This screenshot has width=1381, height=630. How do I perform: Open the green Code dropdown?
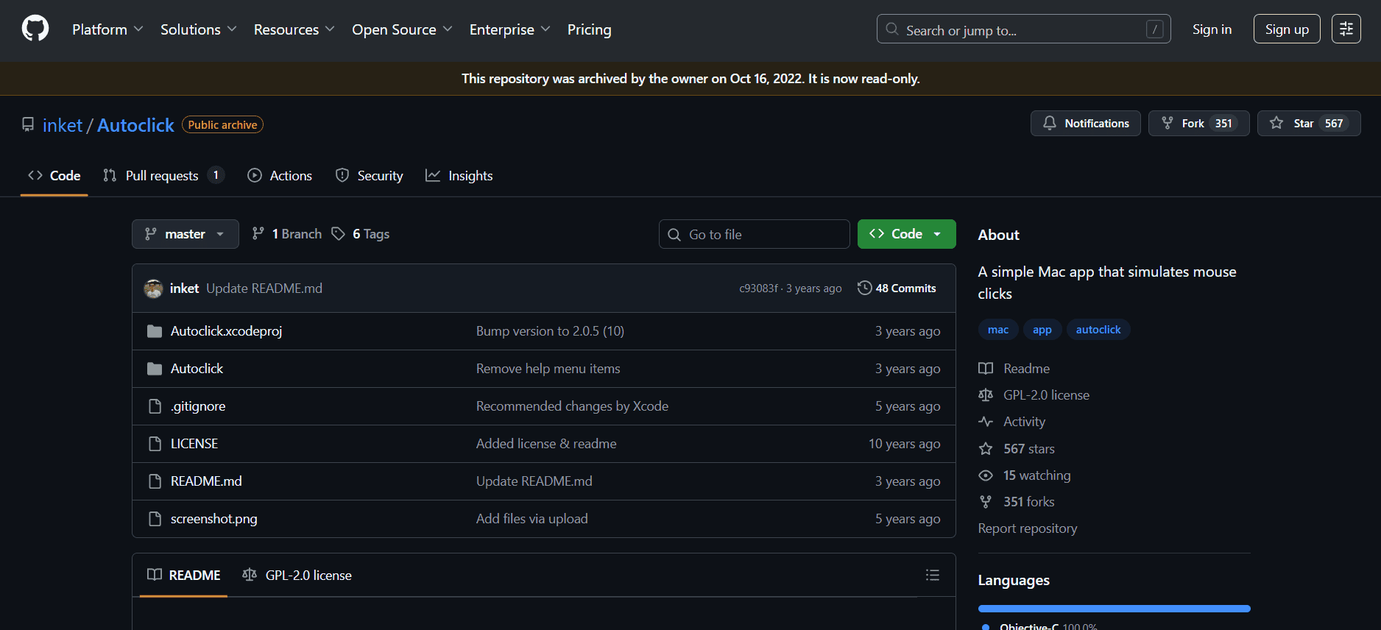[x=906, y=234]
